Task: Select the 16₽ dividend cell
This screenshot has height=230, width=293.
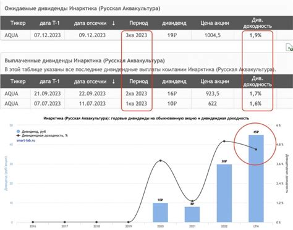Action: pos(172,93)
